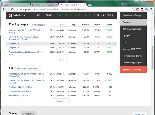The height and width of the screenshot is (115, 155).
Task: Click the Google Translate extension icon
Action: pyautogui.click(x=147, y=9)
